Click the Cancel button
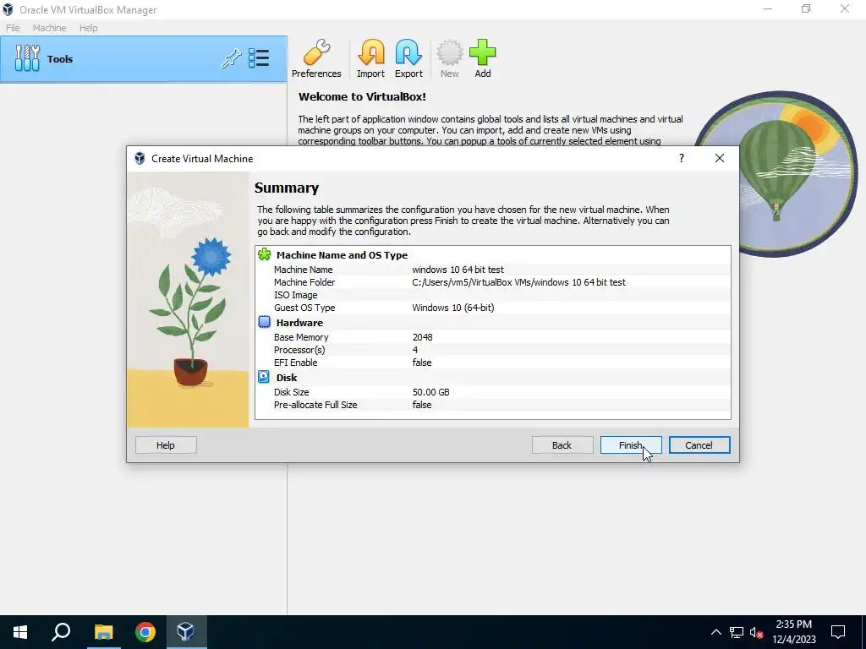866x649 pixels. (x=699, y=445)
